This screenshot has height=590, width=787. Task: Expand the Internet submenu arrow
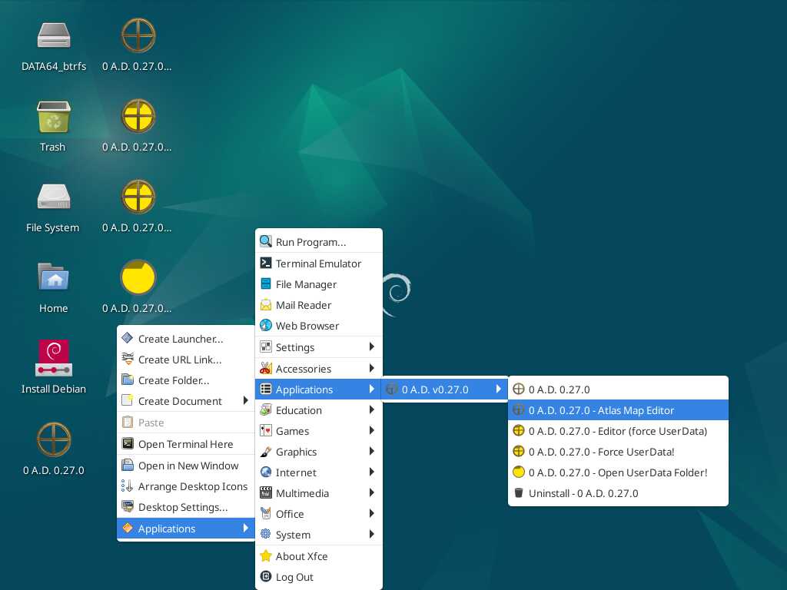click(x=371, y=472)
